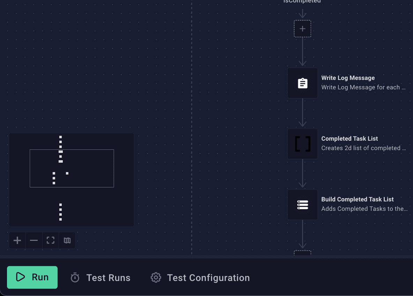Add a step using the dashed plus placeholder
Screen dimensions: 413x296
tap(302, 29)
